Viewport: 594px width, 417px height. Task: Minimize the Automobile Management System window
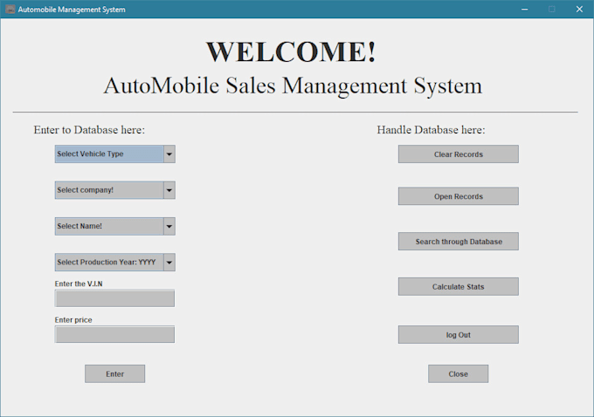(525, 10)
